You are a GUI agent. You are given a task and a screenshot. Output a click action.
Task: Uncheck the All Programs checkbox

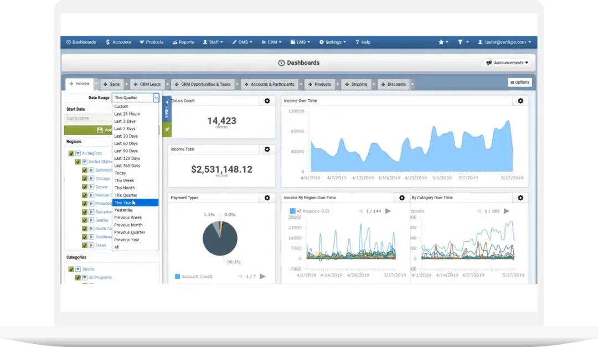point(78,278)
